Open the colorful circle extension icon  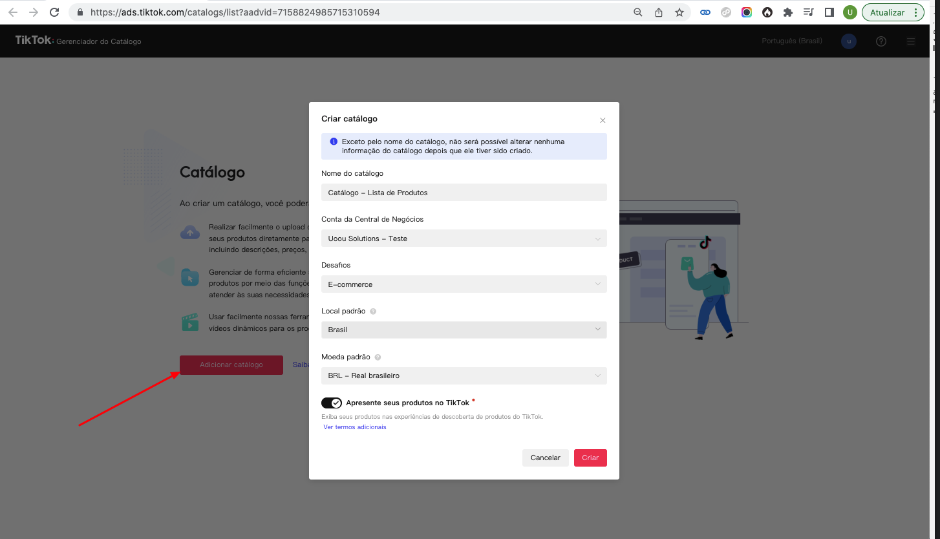click(747, 12)
